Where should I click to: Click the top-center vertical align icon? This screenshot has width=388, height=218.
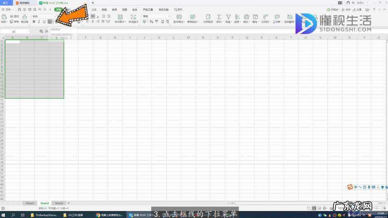click(92, 16)
